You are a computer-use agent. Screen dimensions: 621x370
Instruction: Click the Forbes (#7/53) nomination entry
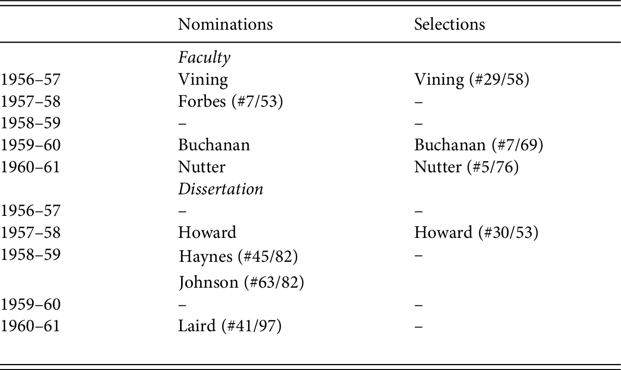(230, 101)
